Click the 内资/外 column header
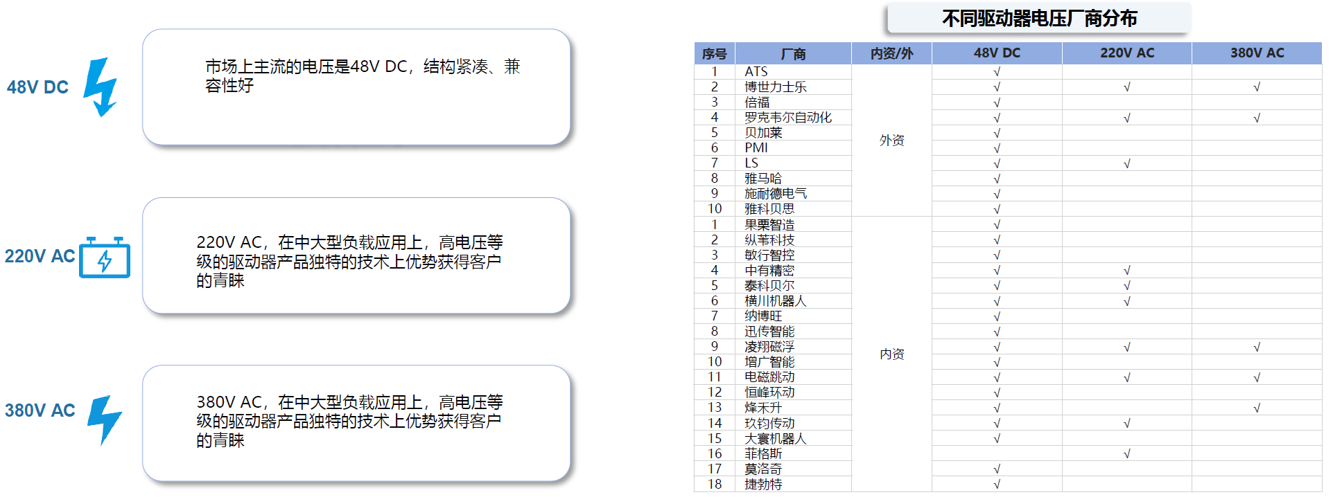 pyautogui.click(x=891, y=53)
